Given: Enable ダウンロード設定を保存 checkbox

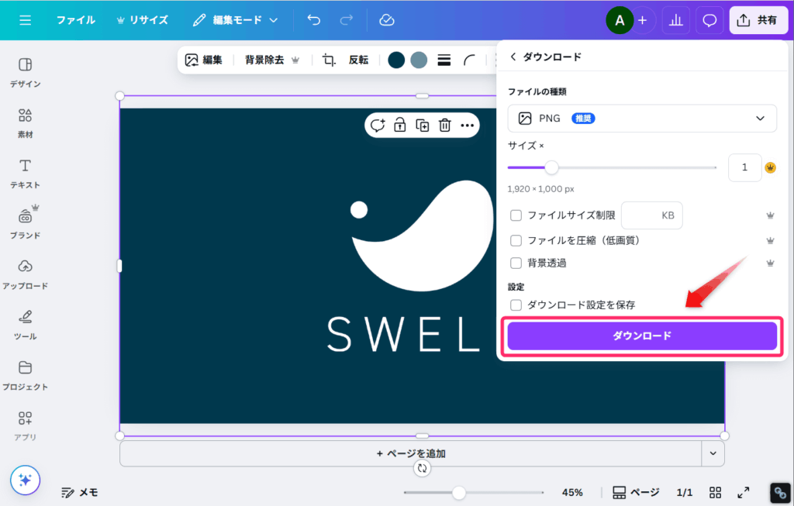Looking at the screenshot, I should pos(516,305).
